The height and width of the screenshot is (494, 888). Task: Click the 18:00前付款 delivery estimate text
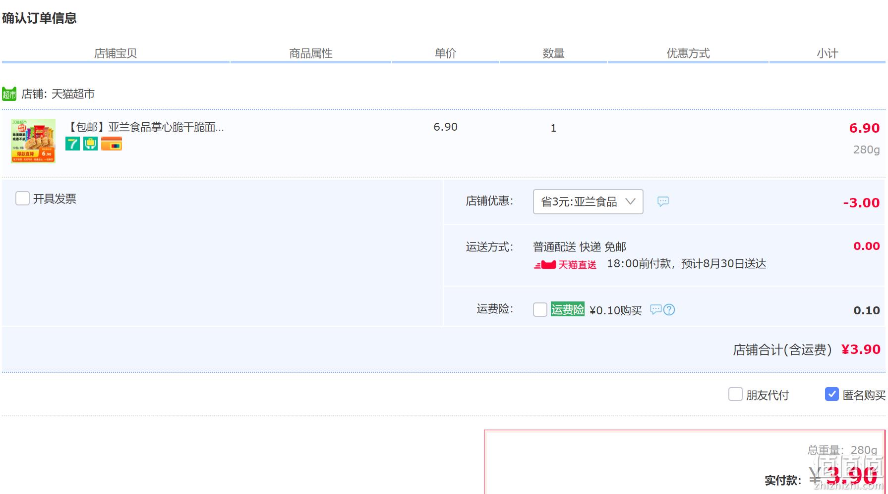[687, 264]
